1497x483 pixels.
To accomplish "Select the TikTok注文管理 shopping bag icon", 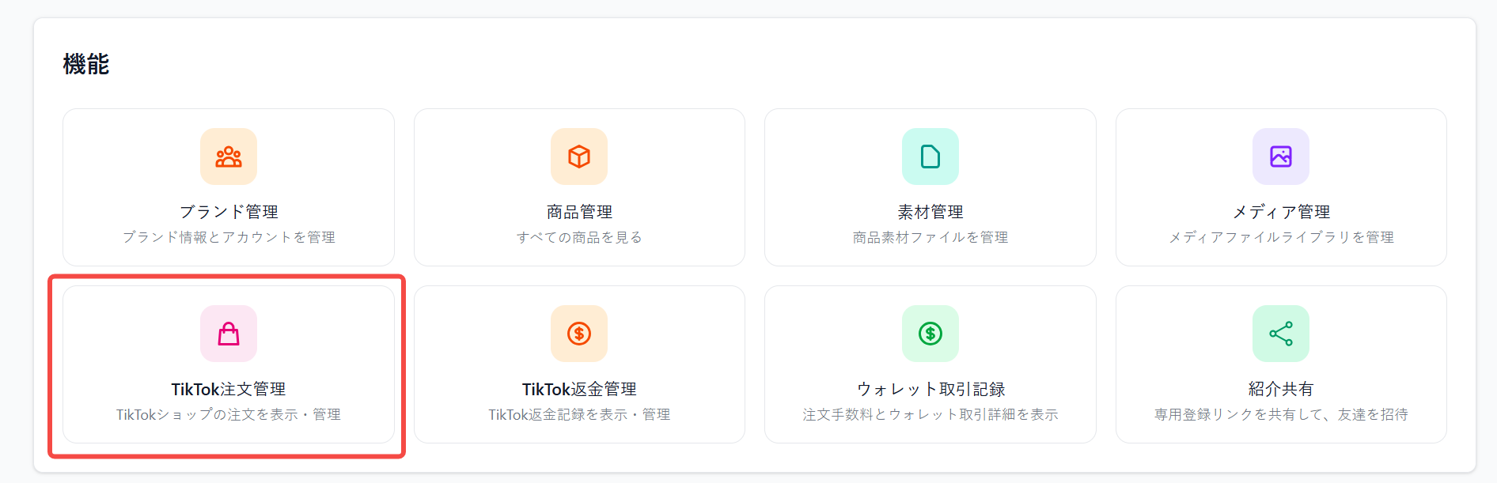I will pyautogui.click(x=228, y=334).
